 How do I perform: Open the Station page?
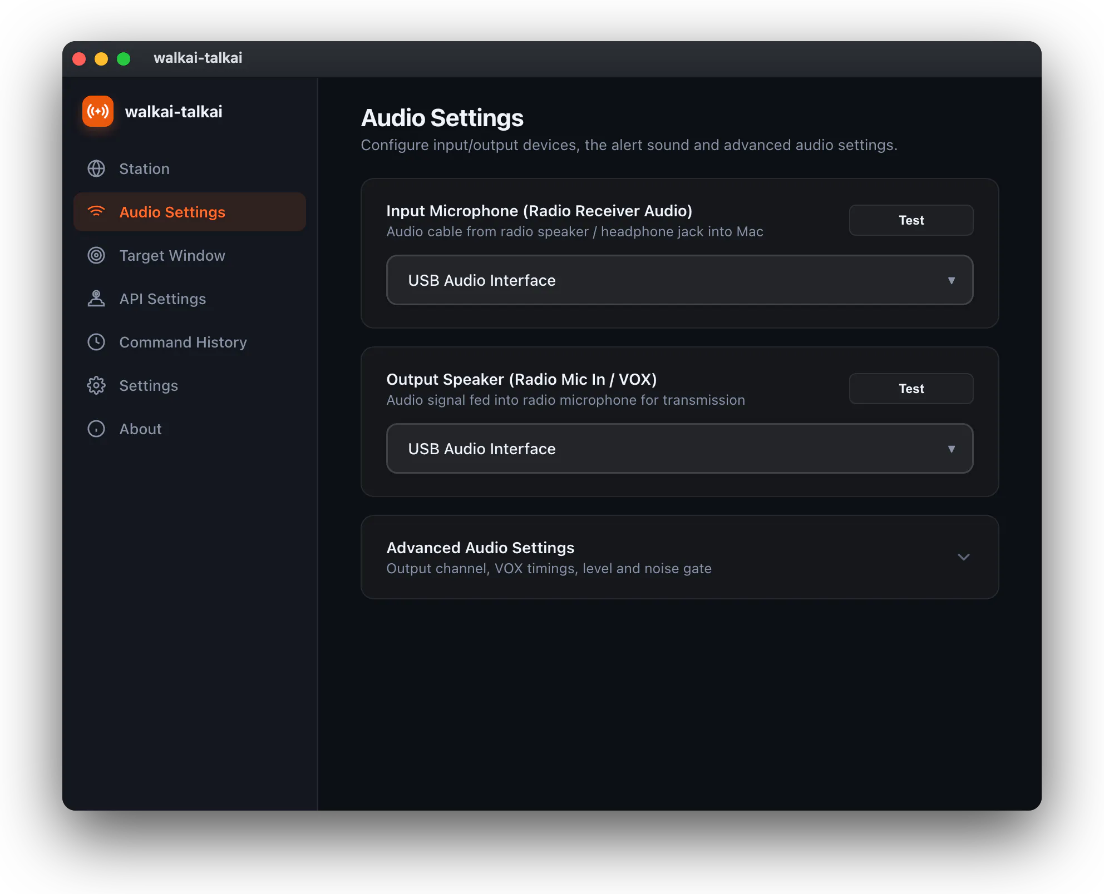[190, 168]
